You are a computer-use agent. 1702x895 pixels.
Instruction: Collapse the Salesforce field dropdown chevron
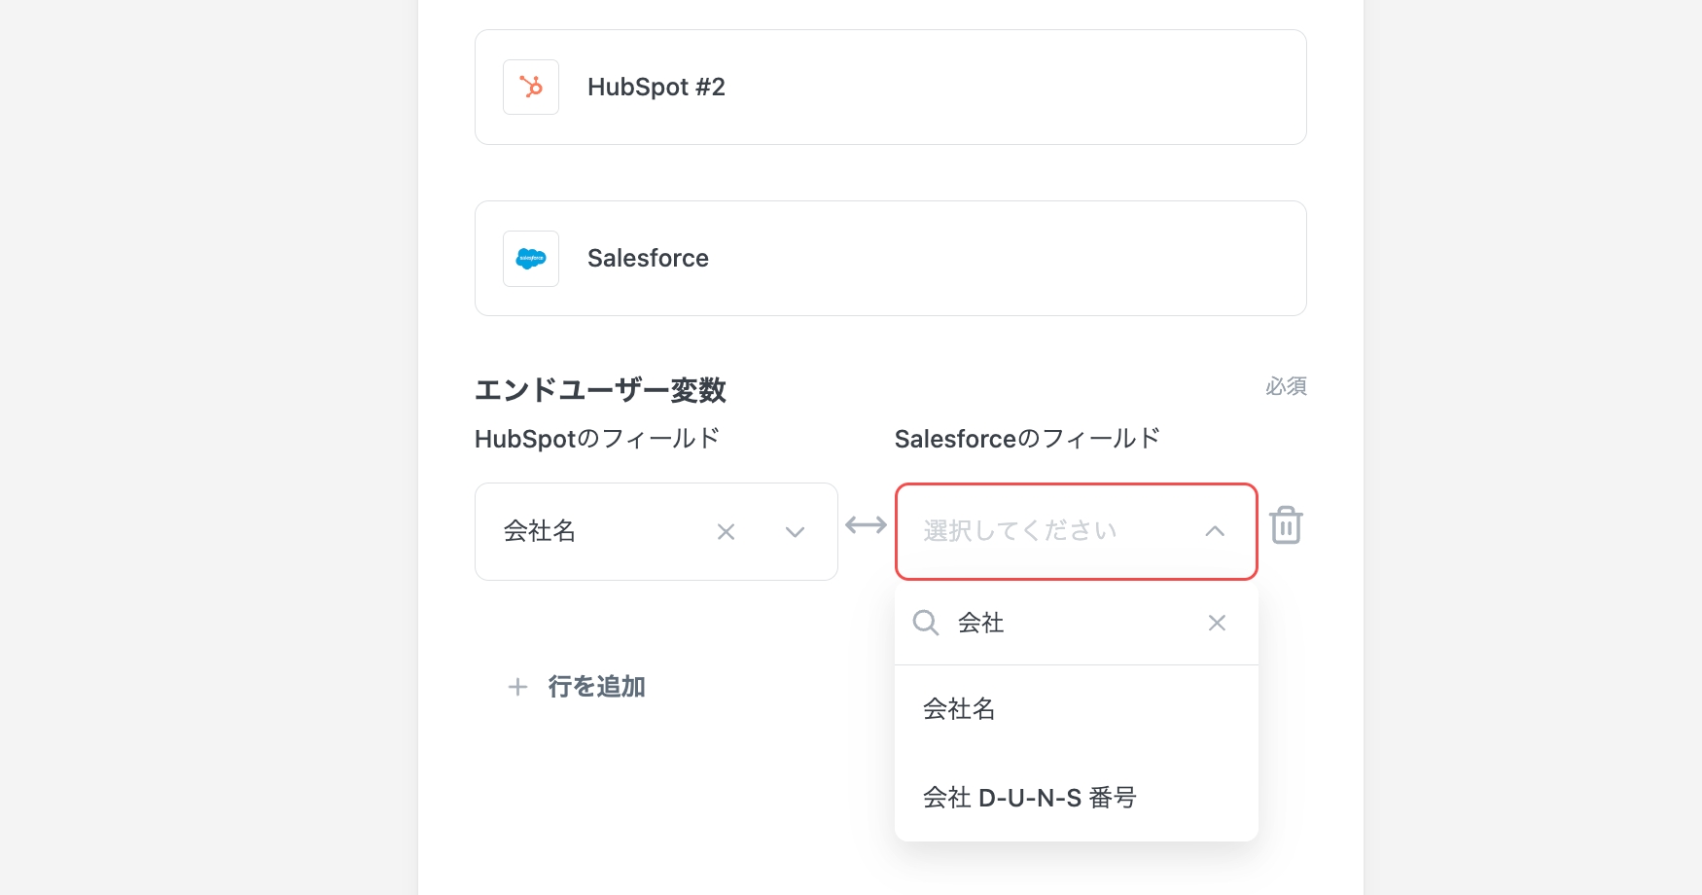pos(1215,531)
